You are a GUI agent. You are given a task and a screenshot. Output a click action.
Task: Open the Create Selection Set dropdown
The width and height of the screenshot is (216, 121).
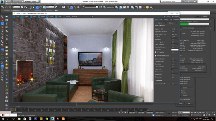(91, 7)
